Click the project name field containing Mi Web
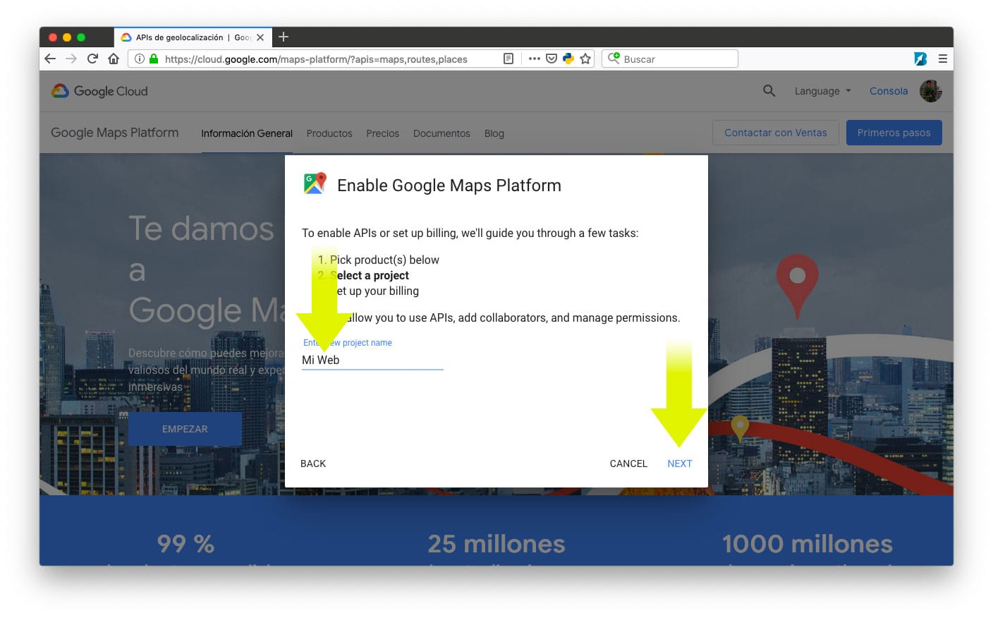This screenshot has width=993, height=618. click(x=372, y=360)
